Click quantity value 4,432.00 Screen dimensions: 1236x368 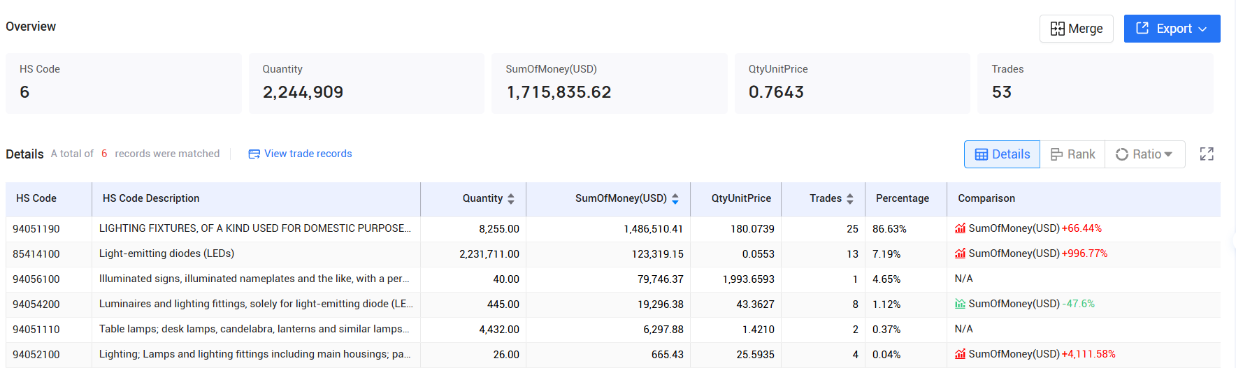[x=499, y=330]
